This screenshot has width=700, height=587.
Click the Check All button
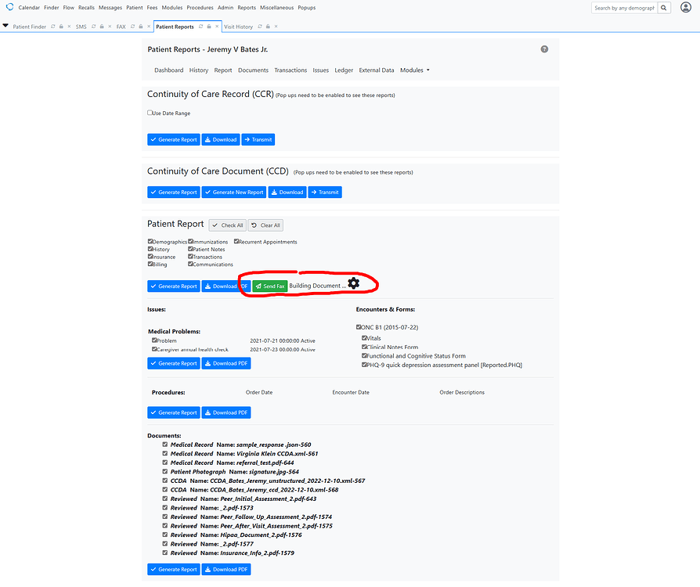(226, 225)
